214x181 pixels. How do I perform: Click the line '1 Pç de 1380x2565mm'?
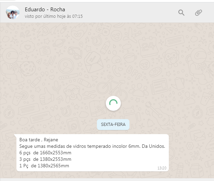click(x=44, y=166)
